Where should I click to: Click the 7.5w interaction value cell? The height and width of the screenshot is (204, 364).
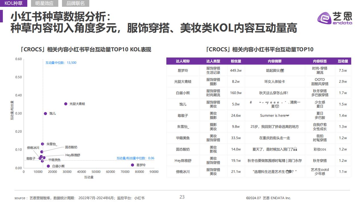pyautogui.click(x=343, y=70)
